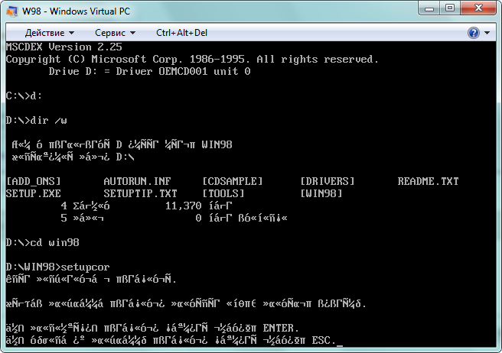Expand the dropdown arrow beside help icon

coord(487,33)
